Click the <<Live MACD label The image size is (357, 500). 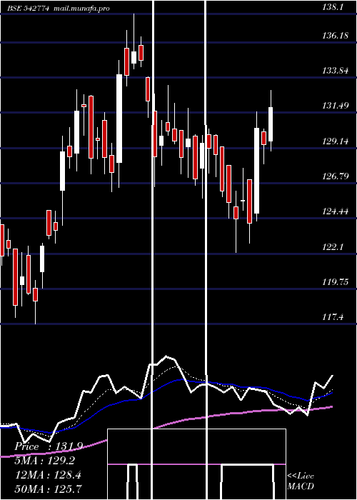click(301, 481)
